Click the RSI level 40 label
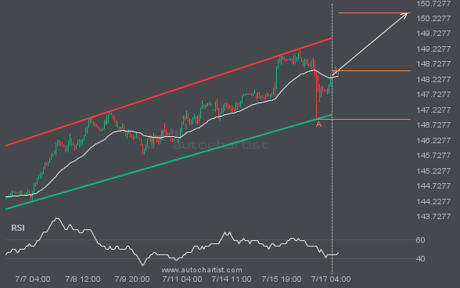Screen dimensions: 460x288 [420, 259]
